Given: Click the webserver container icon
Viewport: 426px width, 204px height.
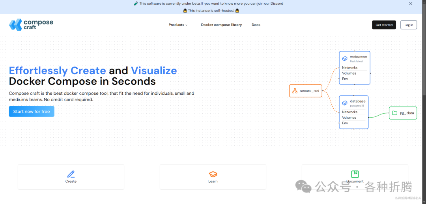Looking at the screenshot, I should [345, 59].
